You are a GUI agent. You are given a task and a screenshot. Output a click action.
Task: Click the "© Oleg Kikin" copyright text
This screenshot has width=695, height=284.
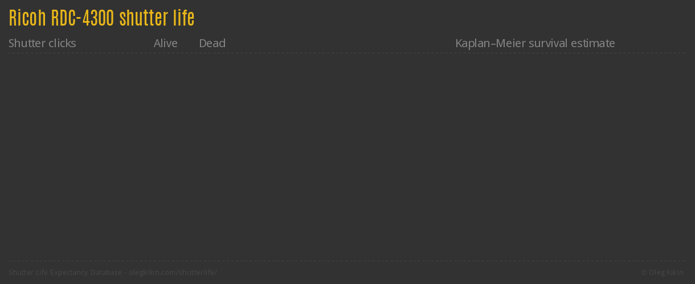click(x=662, y=273)
